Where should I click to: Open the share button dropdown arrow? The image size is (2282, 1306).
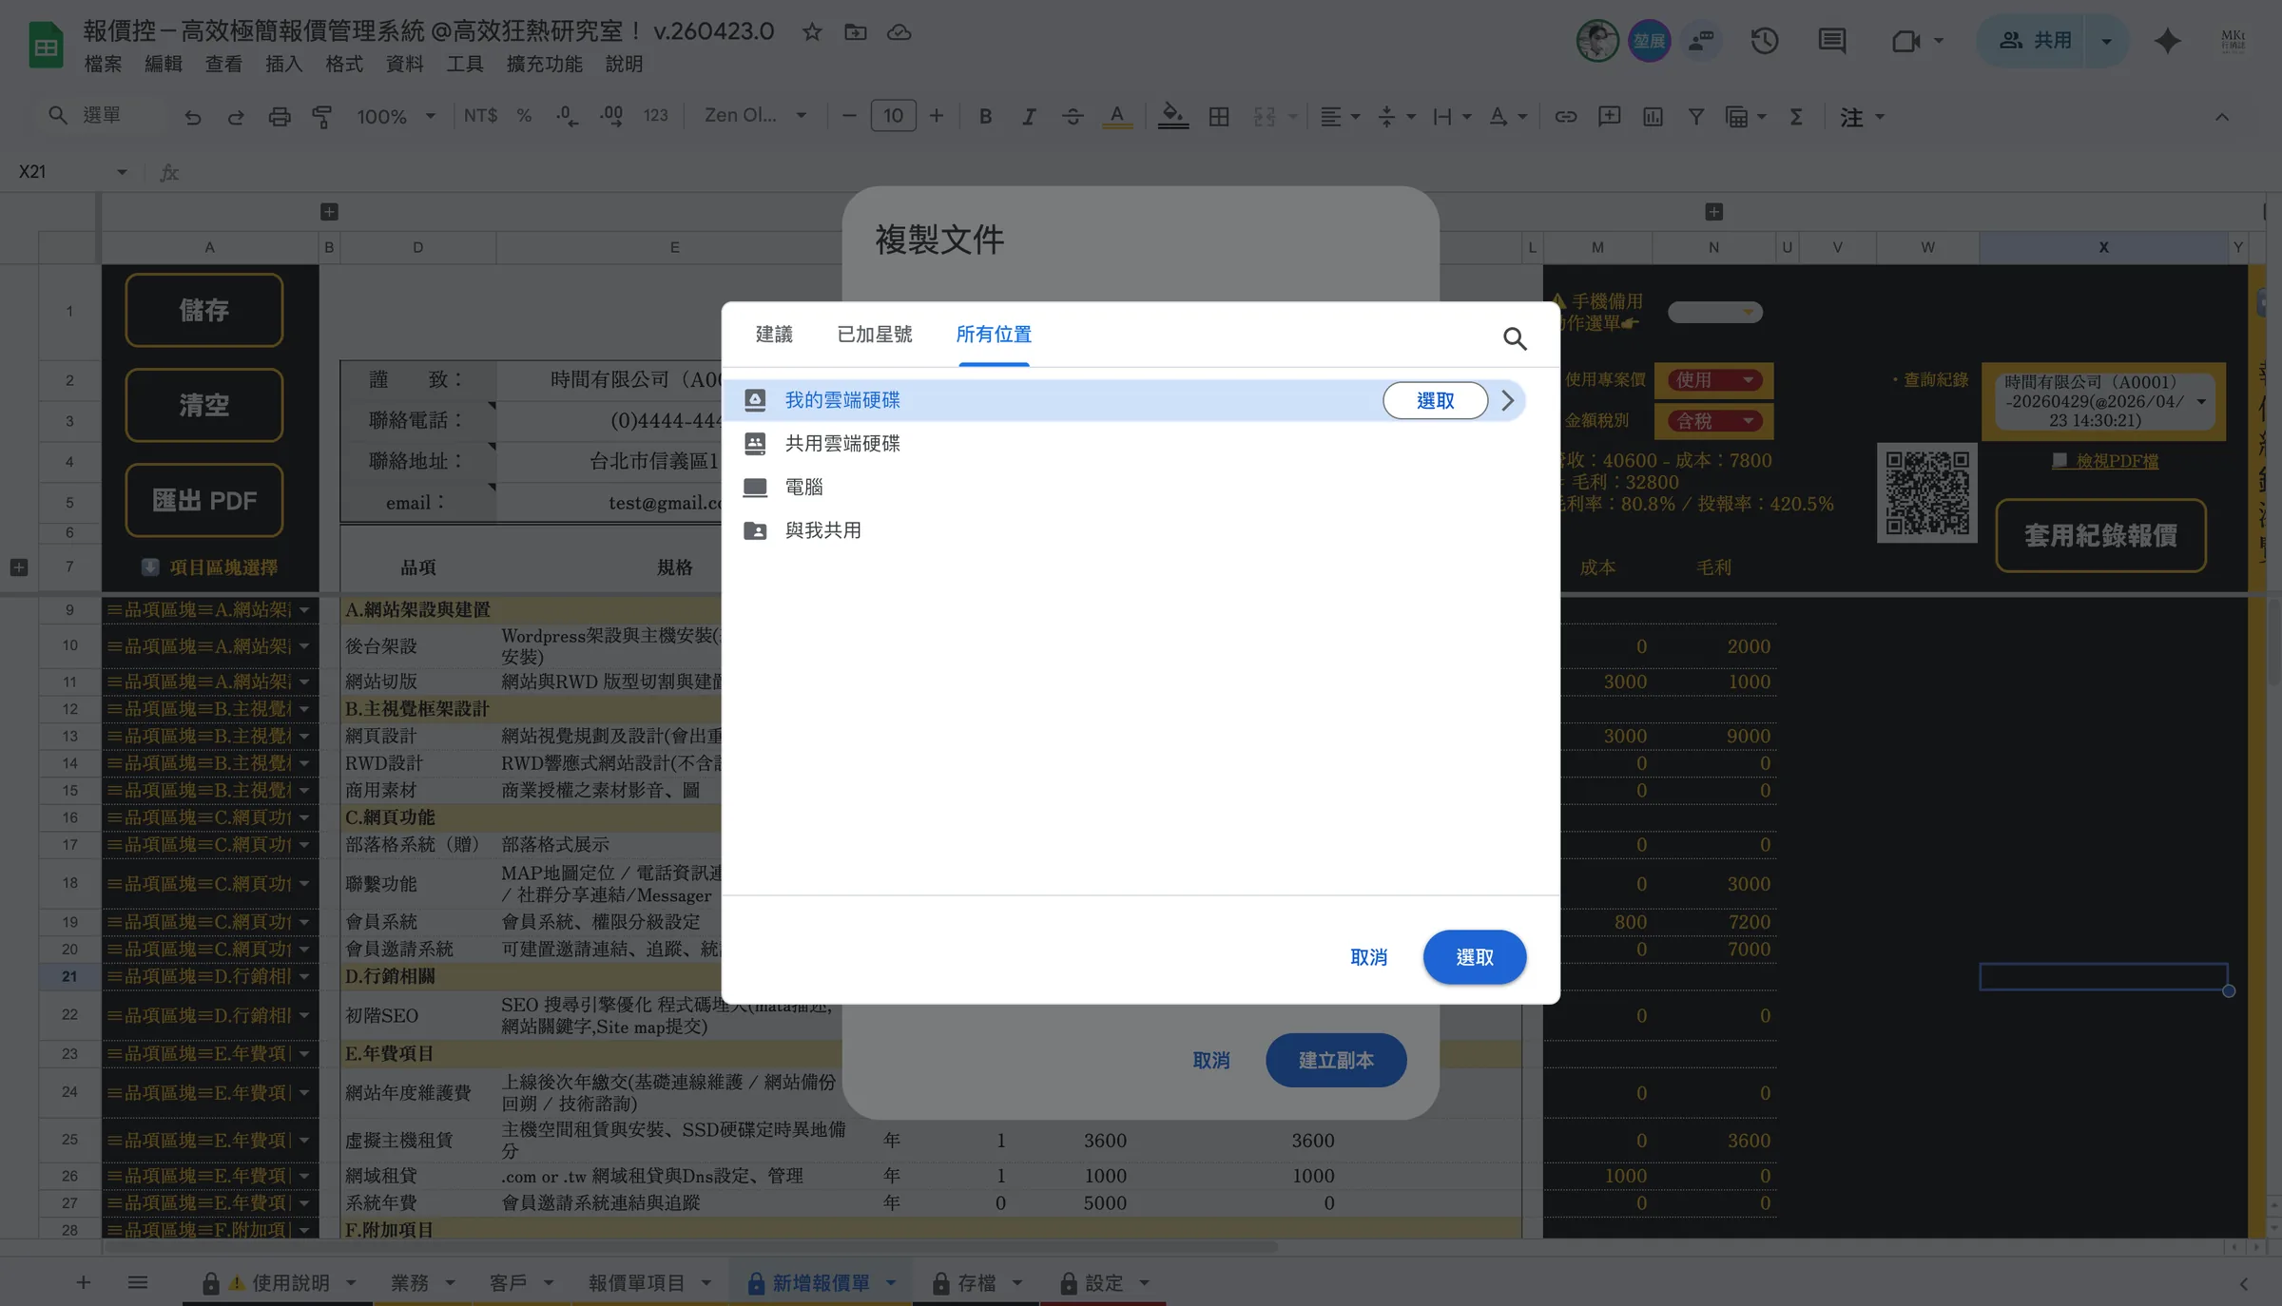tap(2106, 41)
